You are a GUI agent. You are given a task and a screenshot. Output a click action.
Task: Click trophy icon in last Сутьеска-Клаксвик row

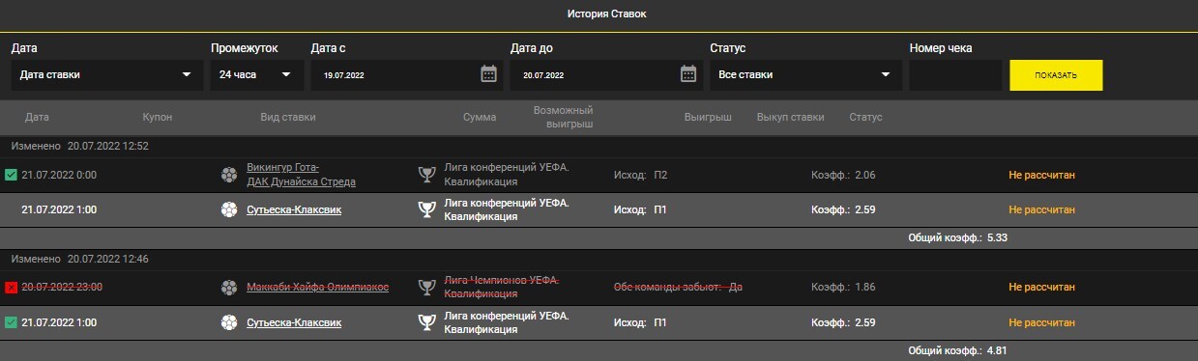tap(425, 321)
